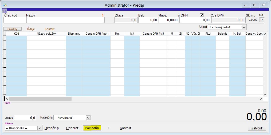Click the table's vertical scroll down arrow
The image size is (271, 135).
click(265, 94)
